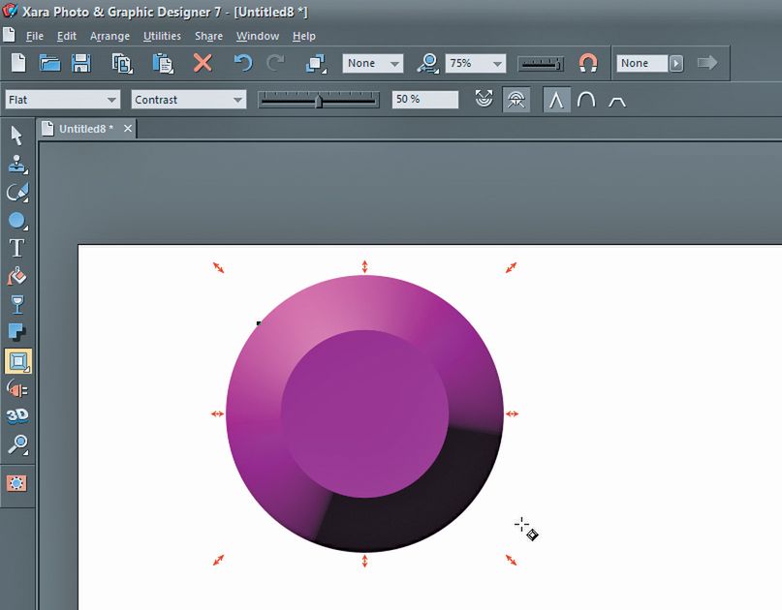The width and height of the screenshot is (782, 610).
Task: Select the 3D Extrude tool
Action: [16, 416]
